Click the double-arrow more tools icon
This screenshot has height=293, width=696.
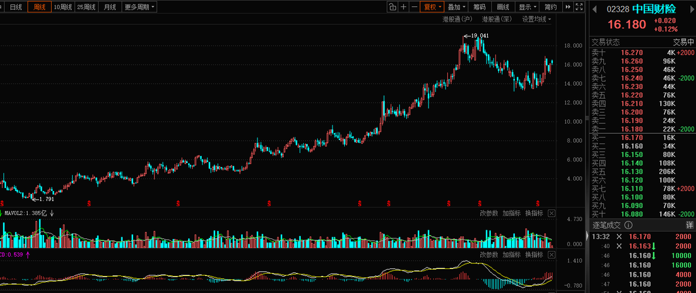click(568, 6)
